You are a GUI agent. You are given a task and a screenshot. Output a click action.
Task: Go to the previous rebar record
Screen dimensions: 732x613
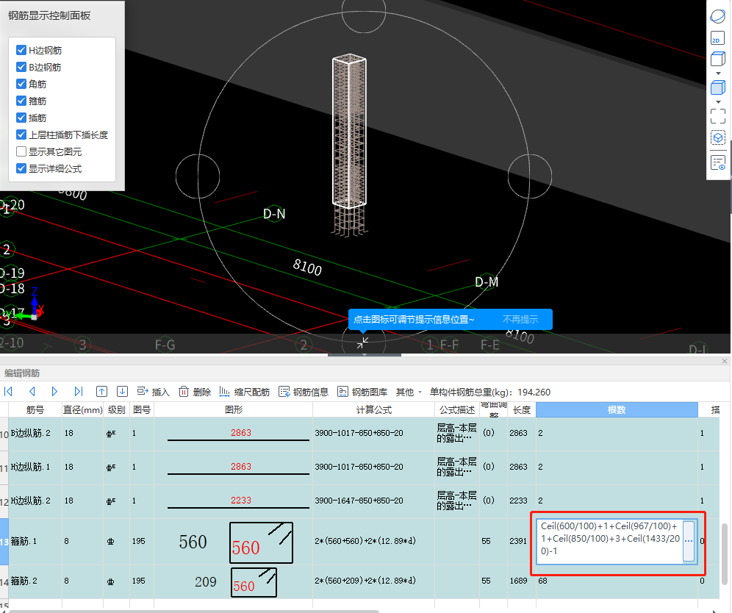pyautogui.click(x=32, y=392)
